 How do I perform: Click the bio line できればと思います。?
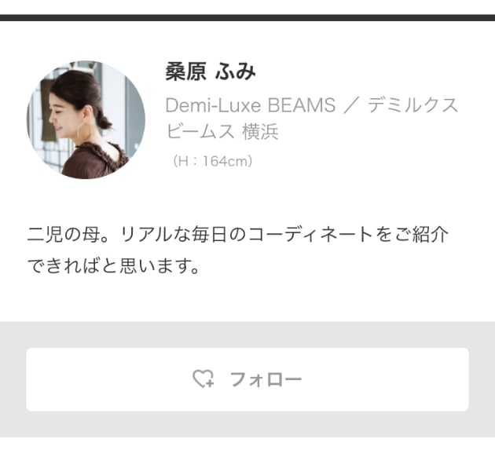click(114, 265)
